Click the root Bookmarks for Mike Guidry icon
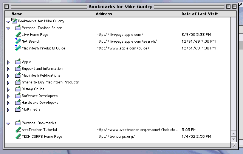The width and height of the screenshot is (243, 154). (x=14, y=21)
